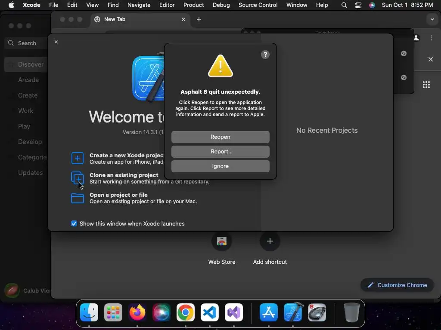Open Google Chrome from the Dock
Viewport: 441px width, 330px height.
click(185, 312)
